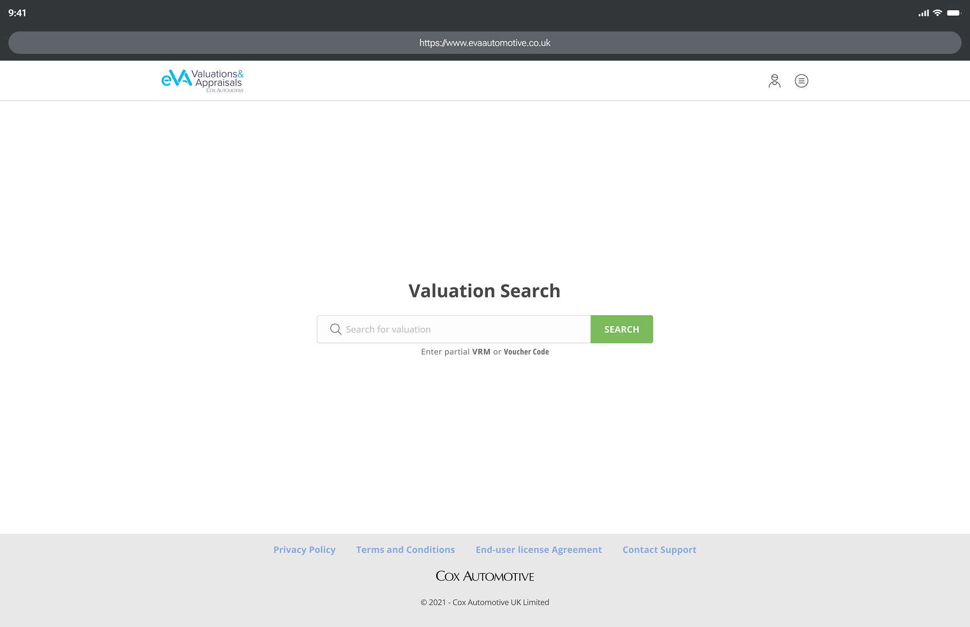Image resolution: width=970 pixels, height=627 pixels.
Task: Open the End-user license Agreement link
Action: [x=539, y=550]
